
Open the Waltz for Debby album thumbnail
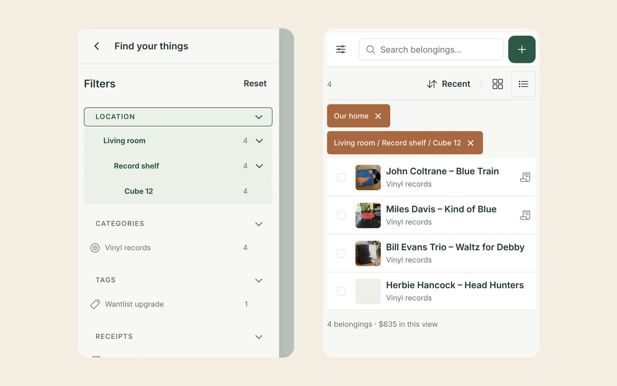click(368, 254)
